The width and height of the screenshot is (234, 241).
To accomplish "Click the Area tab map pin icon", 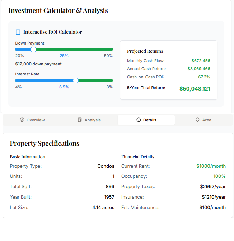I will (x=197, y=120).
